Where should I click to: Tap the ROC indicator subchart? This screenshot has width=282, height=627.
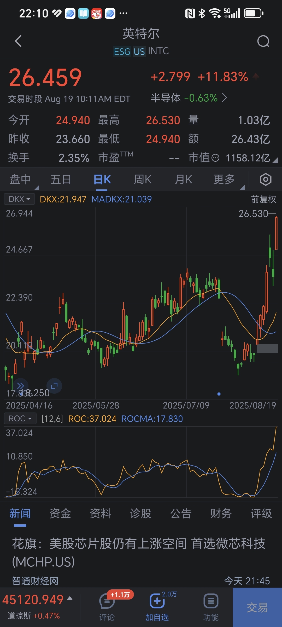click(x=141, y=462)
